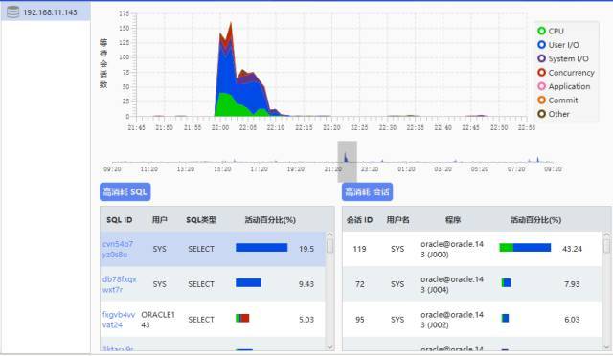Open the fxgvb4vvvat24 SQL ID link
The height and width of the screenshot is (356, 613).
tap(119, 320)
